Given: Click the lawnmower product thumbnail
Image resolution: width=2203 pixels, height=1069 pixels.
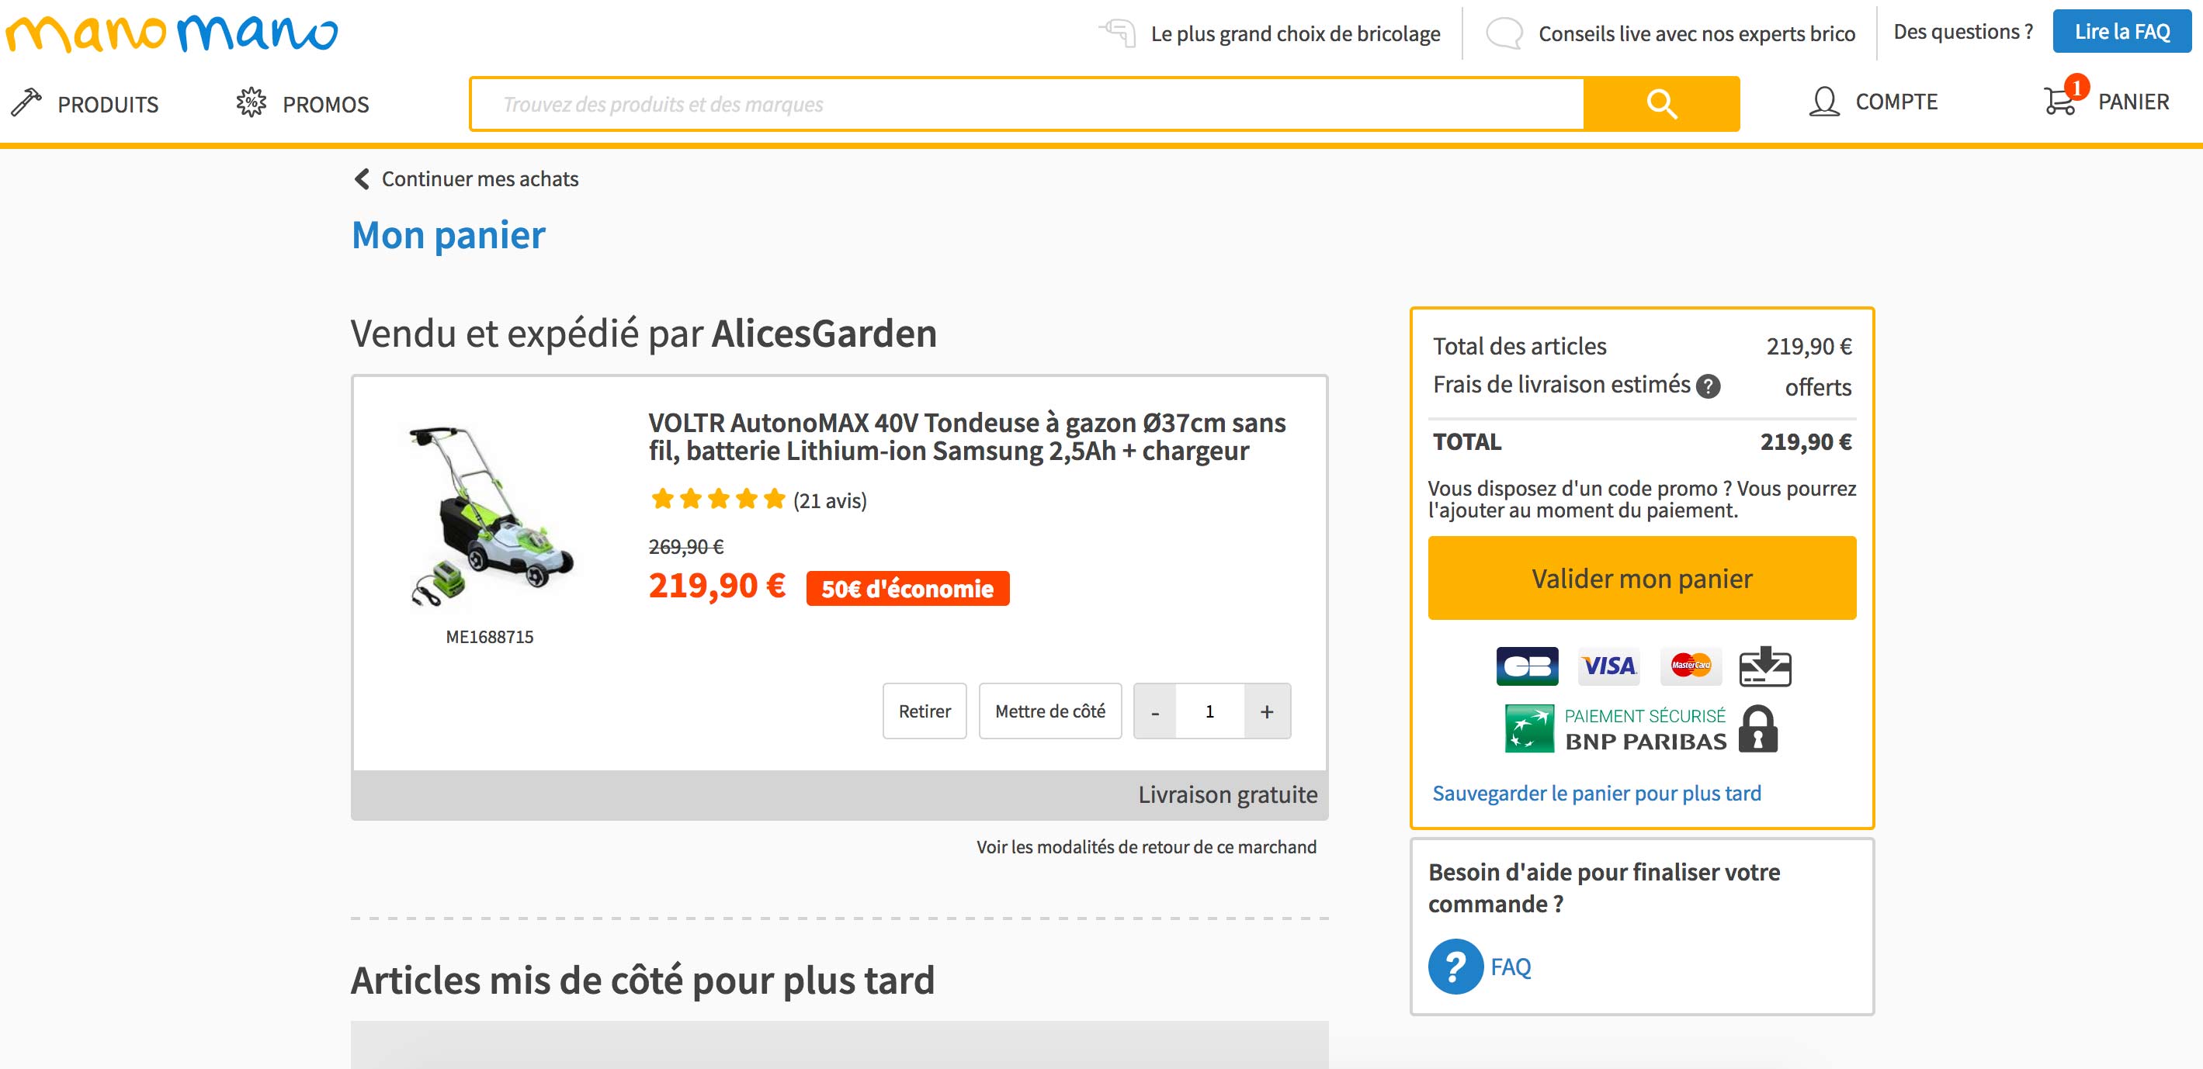Looking at the screenshot, I should (490, 516).
